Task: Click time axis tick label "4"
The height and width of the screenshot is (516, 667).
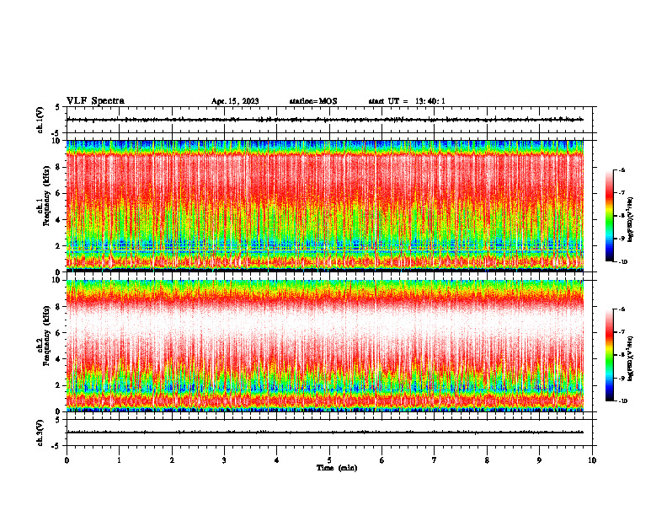Action: 277,460
